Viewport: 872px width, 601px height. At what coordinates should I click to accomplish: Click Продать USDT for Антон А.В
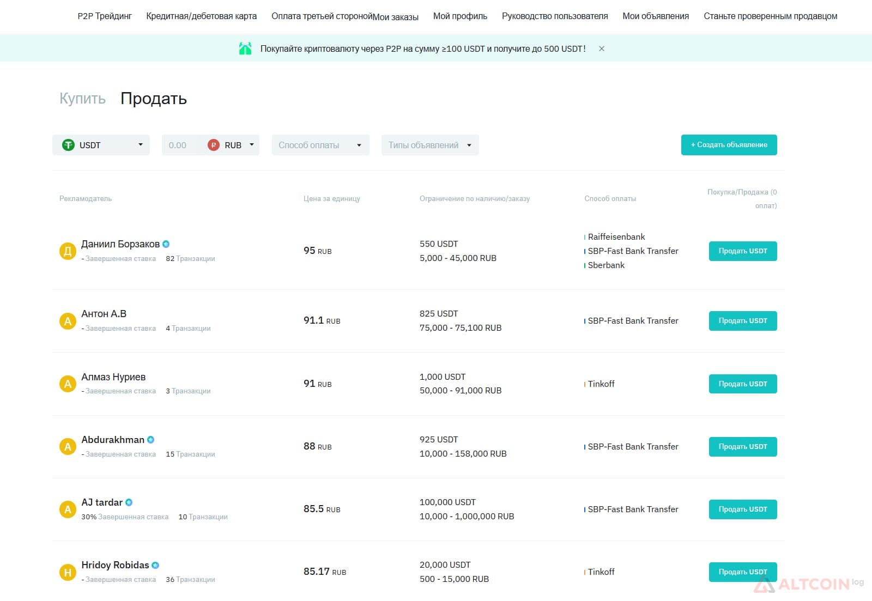(743, 321)
